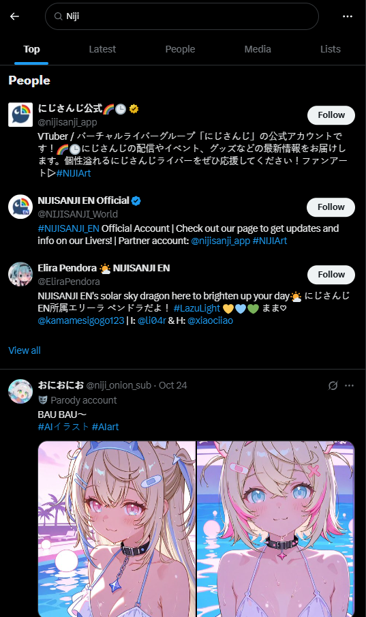Click the Grok icon on おにおにお's post

[x=333, y=385]
